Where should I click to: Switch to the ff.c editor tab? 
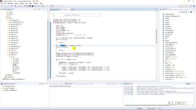[73, 9]
